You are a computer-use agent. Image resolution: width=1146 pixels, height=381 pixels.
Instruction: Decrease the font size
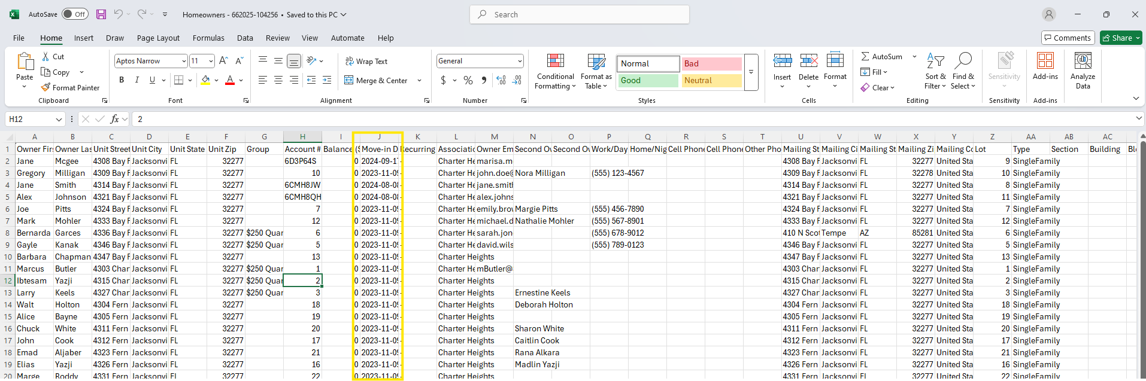pyautogui.click(x=239, y=60)
